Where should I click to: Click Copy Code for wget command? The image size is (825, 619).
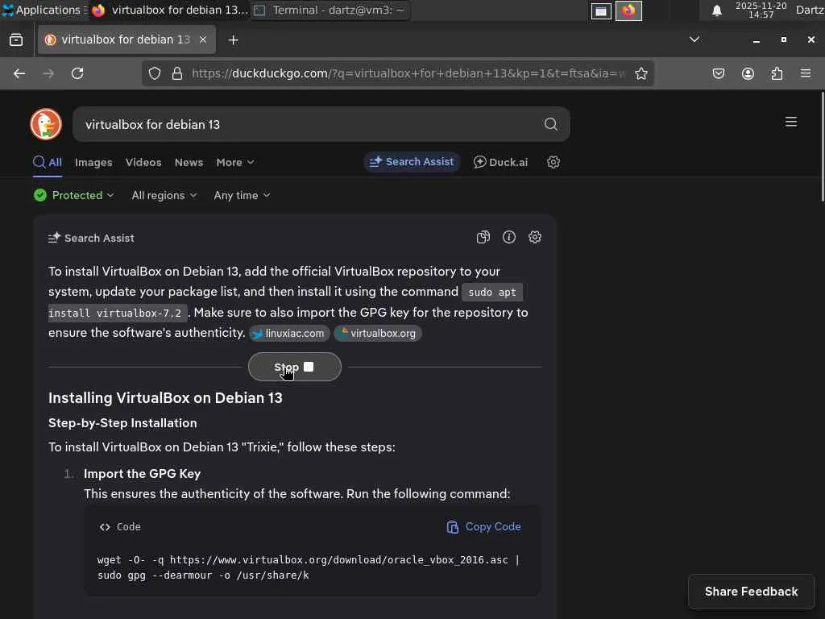point(483,527)
